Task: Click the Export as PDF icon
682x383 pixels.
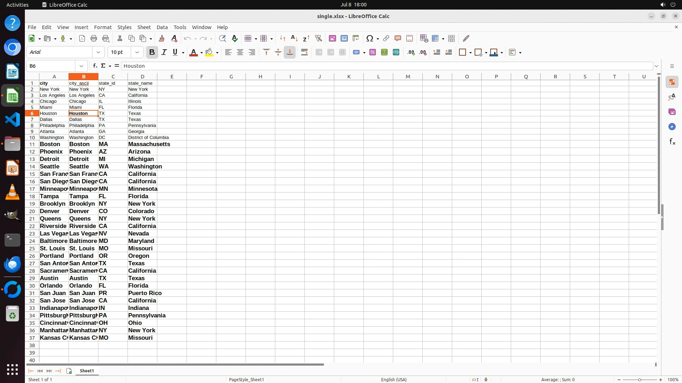Action: pyautogui.click(x=82, y=38)
